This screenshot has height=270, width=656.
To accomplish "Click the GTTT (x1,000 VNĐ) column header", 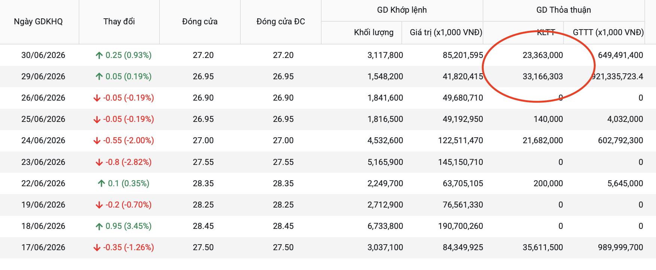I will click(608, 33).
